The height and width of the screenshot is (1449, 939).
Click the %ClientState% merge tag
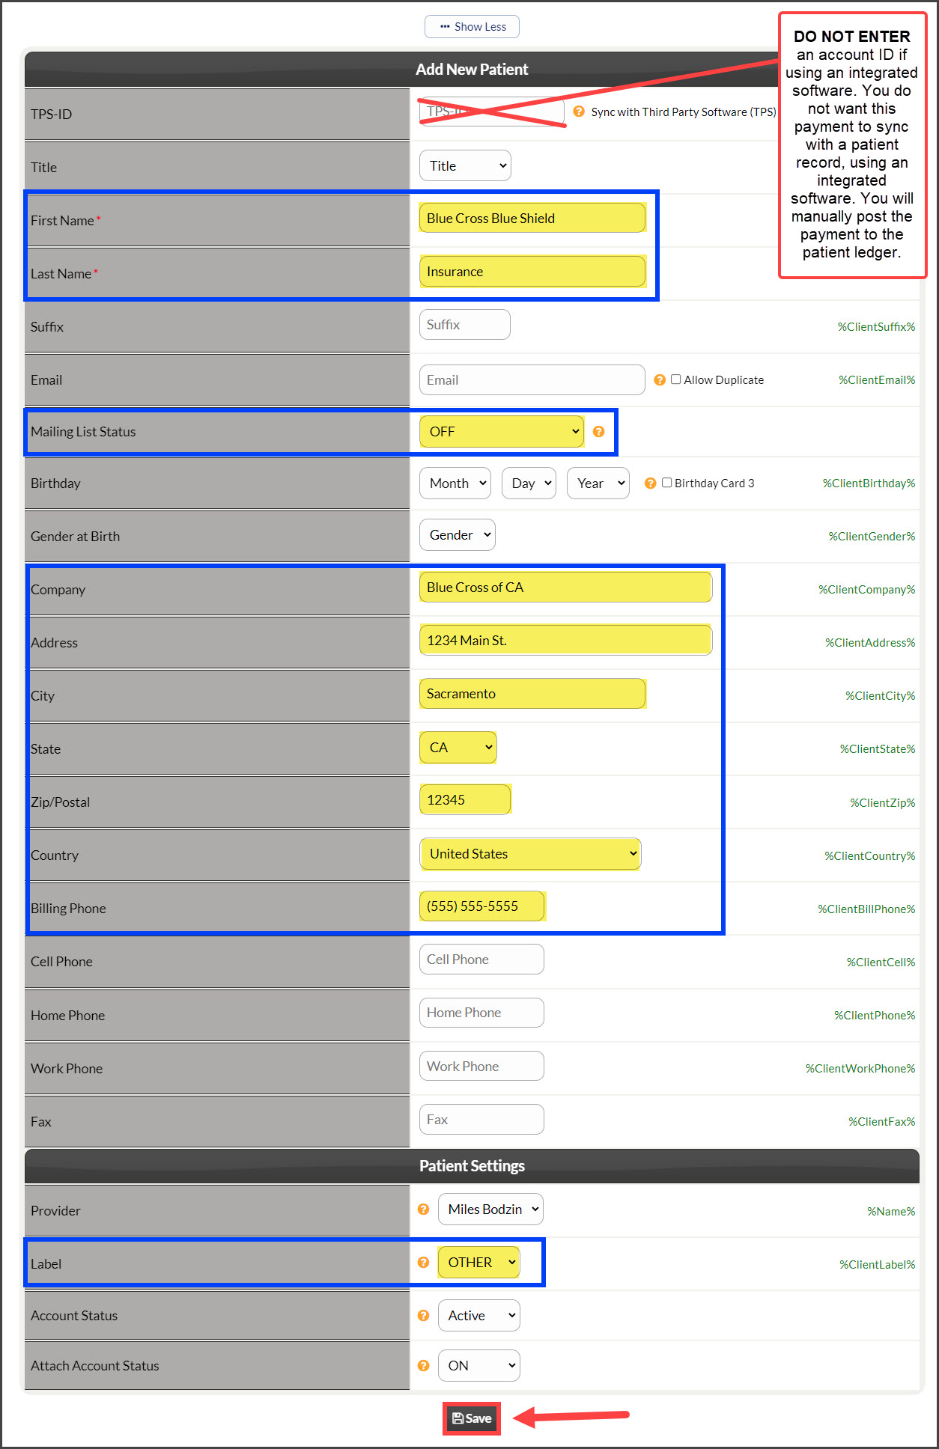(x=878, y=749)
